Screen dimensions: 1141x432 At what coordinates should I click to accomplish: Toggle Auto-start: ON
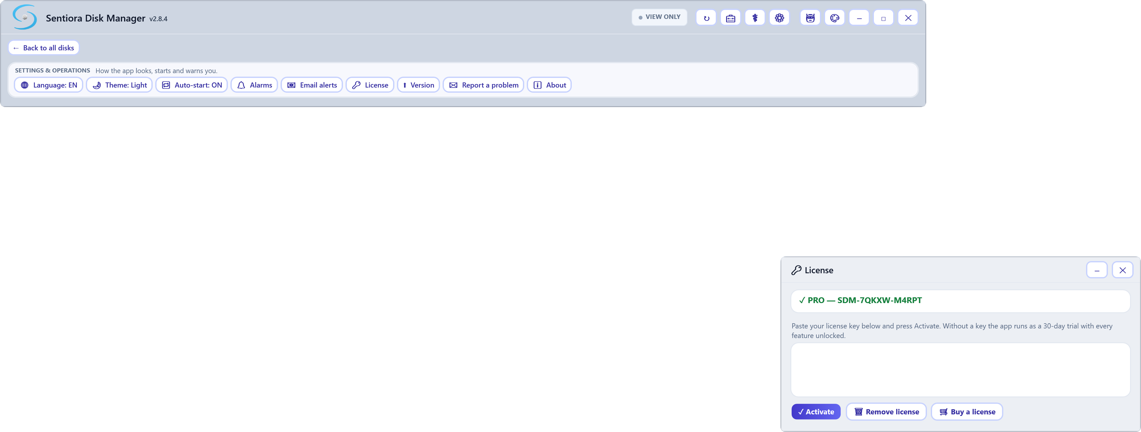[x=192, y=85]
